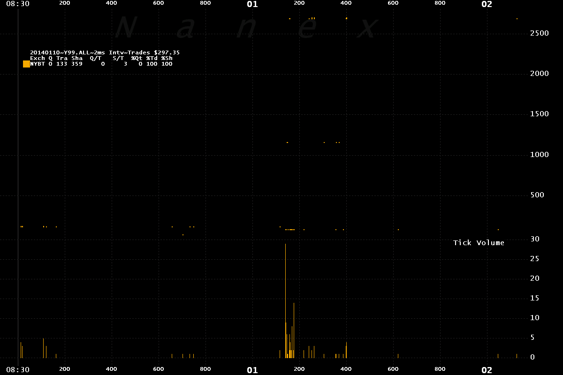Click the orange NYBT legend color swatch

point(26,64)
